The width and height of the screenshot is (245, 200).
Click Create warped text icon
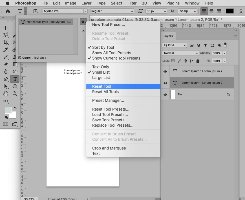[x=241, y=11]
